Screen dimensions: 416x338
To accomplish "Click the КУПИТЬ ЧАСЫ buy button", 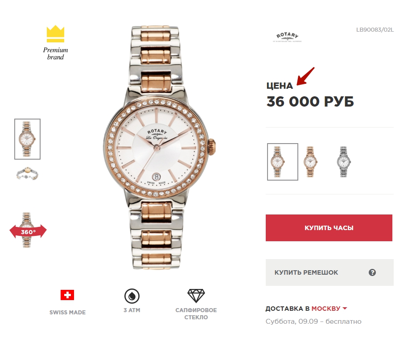I will pyautogui.click(x=329, y=228).
